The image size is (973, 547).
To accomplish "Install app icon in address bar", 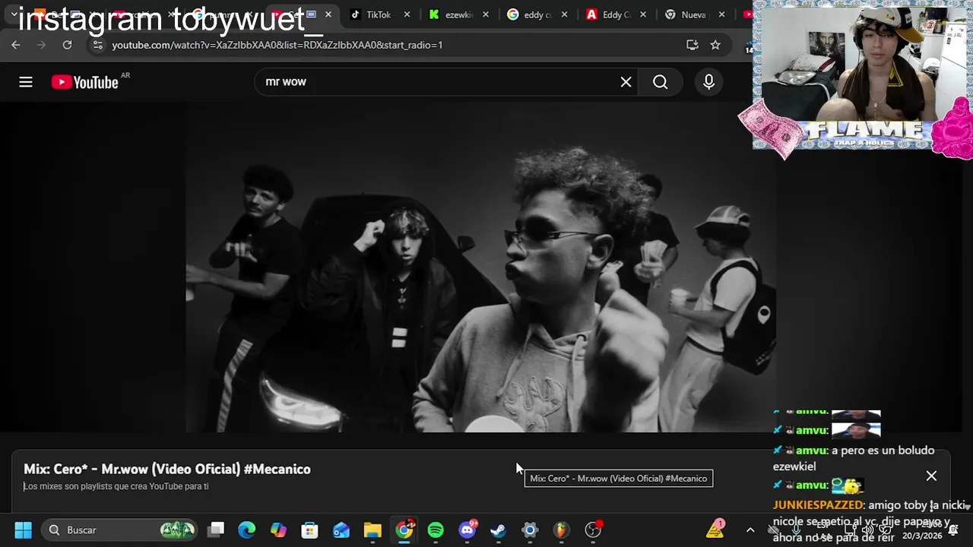I will click(x=692, y=45).
